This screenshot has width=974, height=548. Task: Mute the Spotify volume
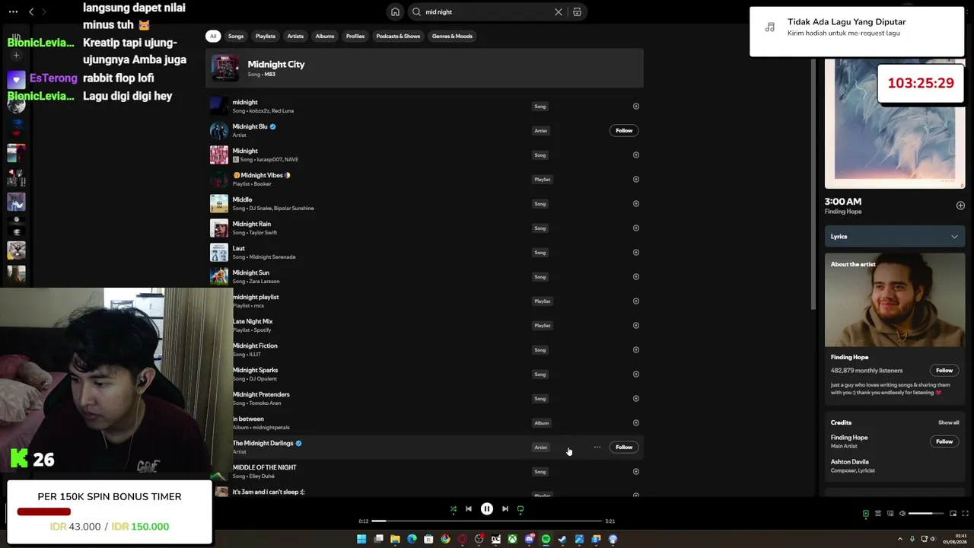tap(902, 514)
